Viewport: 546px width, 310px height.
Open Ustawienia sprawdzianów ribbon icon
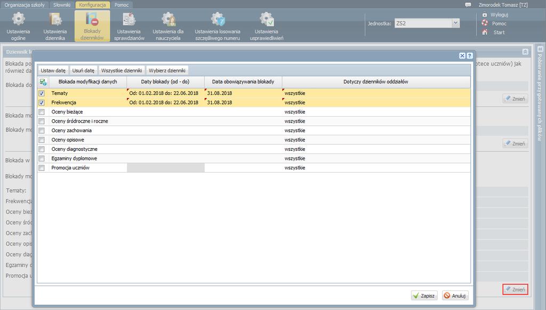click(x=129, y=19)
